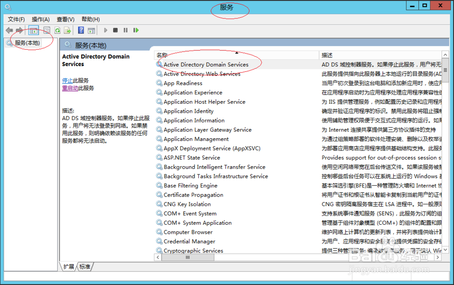Click gear icon beside Base Filtering Engine
454x285 pixels.
coord(159,185)
